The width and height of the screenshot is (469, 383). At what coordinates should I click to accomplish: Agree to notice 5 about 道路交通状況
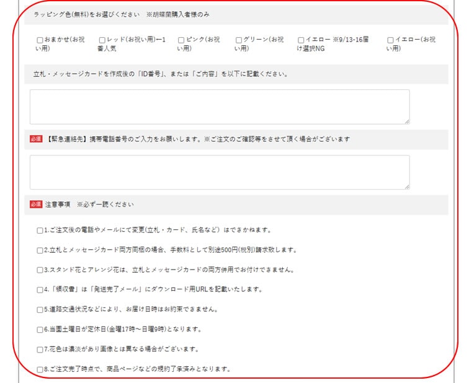click(40, 309)
